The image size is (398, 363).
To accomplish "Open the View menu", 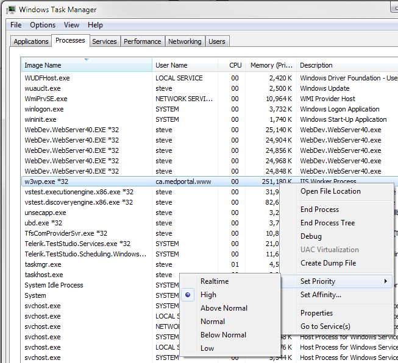I will (71, 25).
